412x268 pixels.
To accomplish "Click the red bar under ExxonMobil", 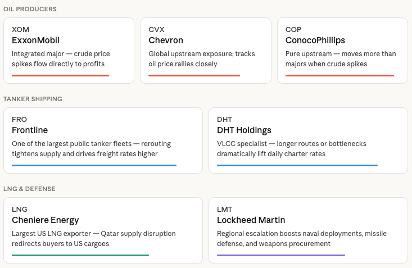I will click(61, 75).
